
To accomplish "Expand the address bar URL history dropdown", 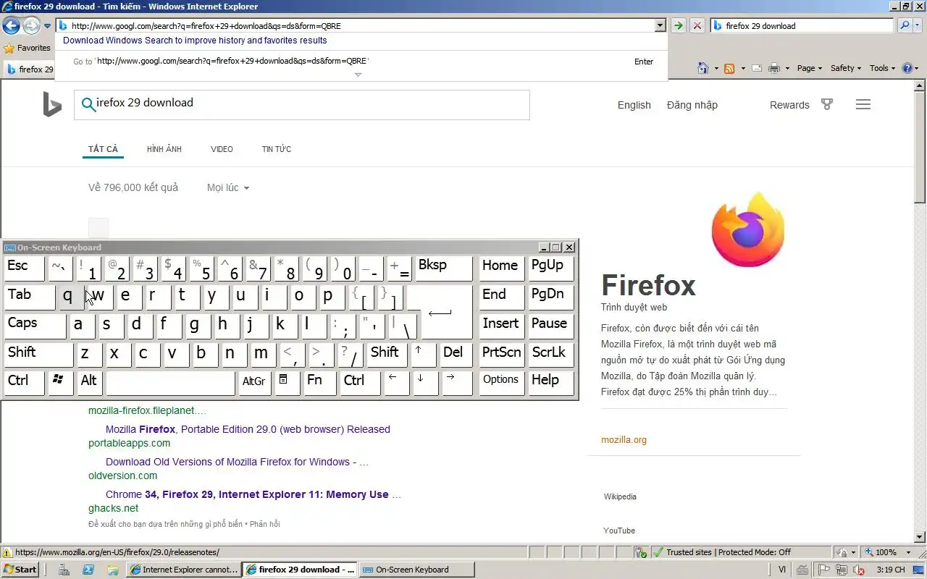I will pos(660,25).
